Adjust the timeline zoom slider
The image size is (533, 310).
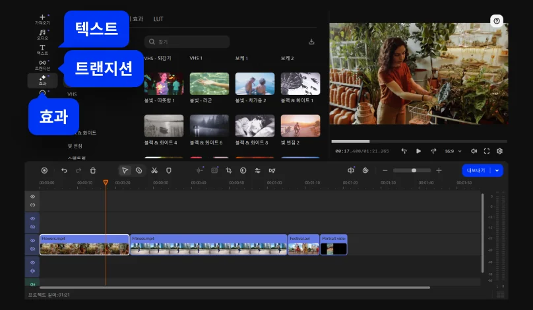pos(412,170)
